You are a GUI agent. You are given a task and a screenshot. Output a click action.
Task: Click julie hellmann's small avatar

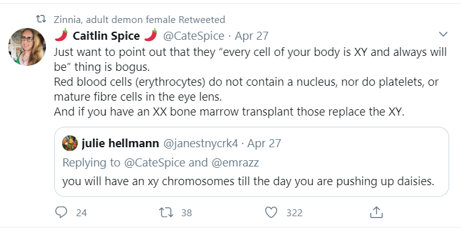[70, 144]
